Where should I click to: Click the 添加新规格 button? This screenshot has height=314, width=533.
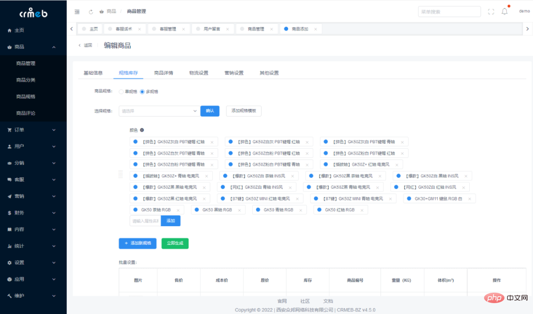[x=138, y=243]
